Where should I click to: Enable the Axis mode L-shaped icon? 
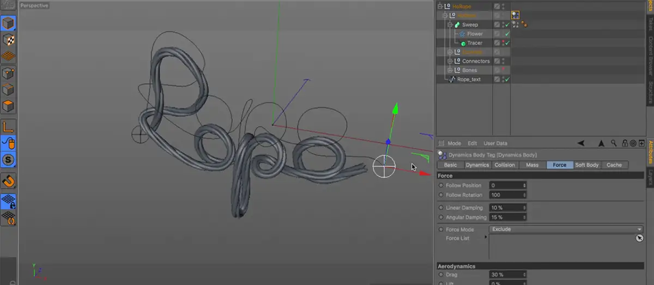9,128
